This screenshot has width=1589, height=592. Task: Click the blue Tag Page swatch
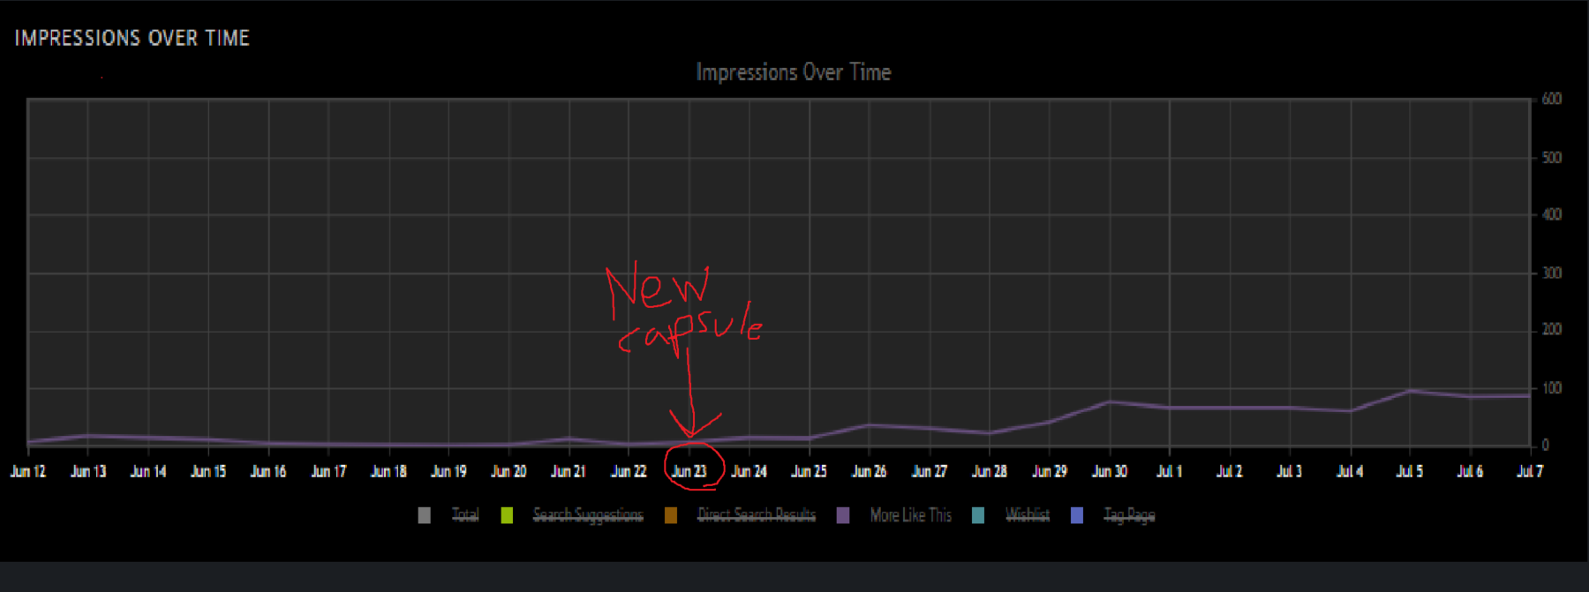[x=1077, y=515]
